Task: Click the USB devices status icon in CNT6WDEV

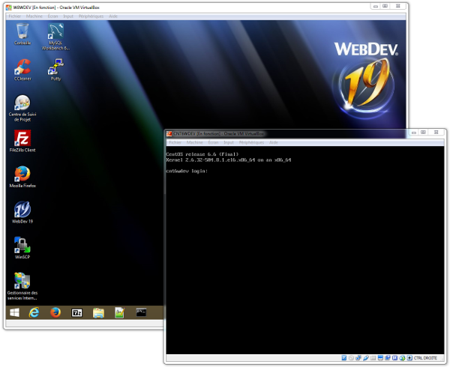Action: [x=366, y=358]
